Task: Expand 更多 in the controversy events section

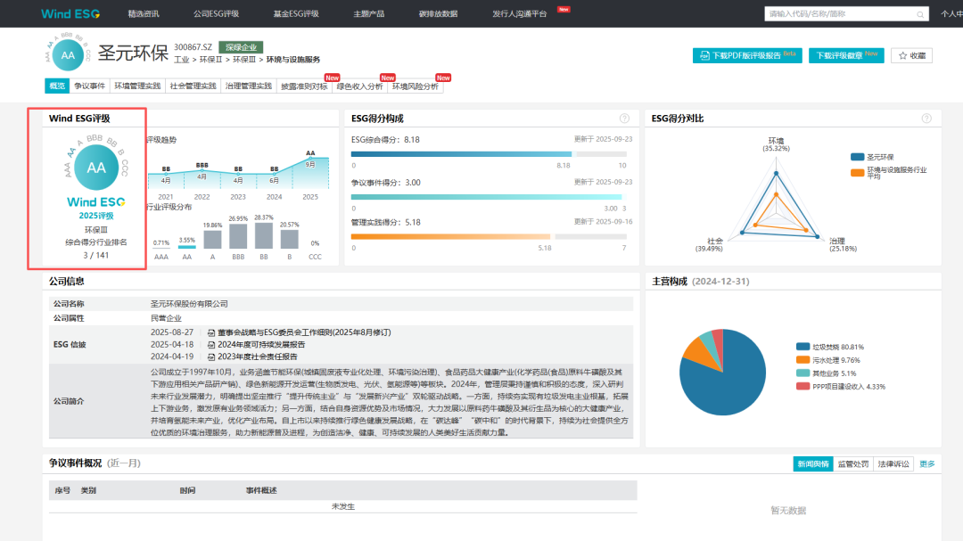Action: tap(927, 464)
